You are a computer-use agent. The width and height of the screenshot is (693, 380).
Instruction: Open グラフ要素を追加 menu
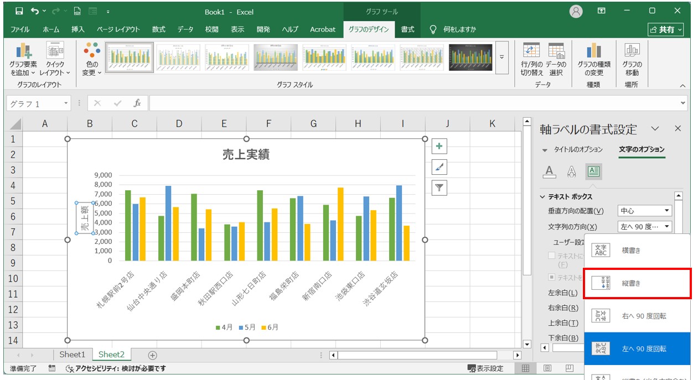click(x=23, y=60)
